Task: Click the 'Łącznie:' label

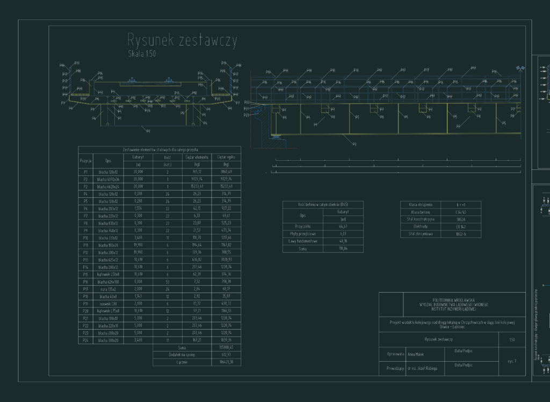Action: tap(182, 362)
